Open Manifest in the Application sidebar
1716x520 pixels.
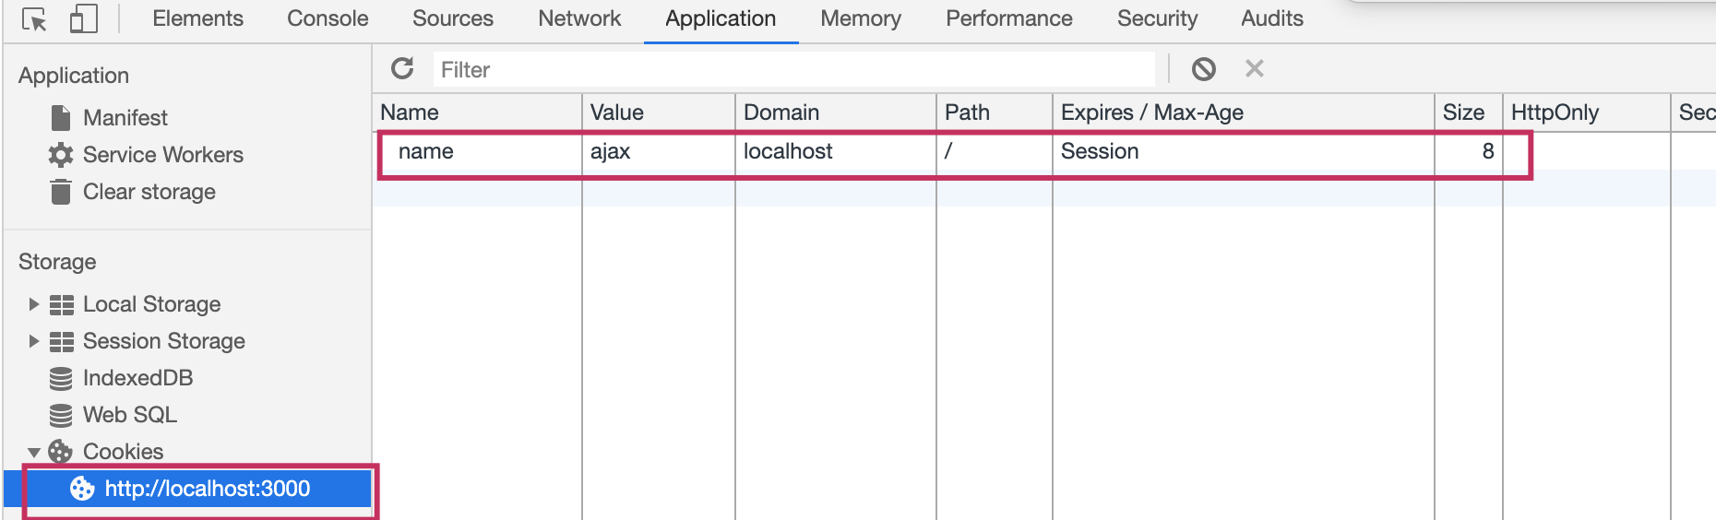pyautogui.click(x=125, y=118)
